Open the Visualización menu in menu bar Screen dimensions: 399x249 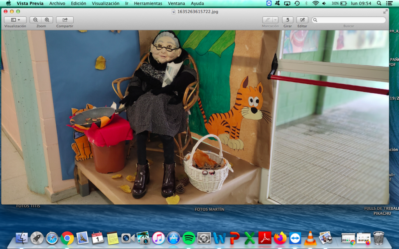[106, 3]
